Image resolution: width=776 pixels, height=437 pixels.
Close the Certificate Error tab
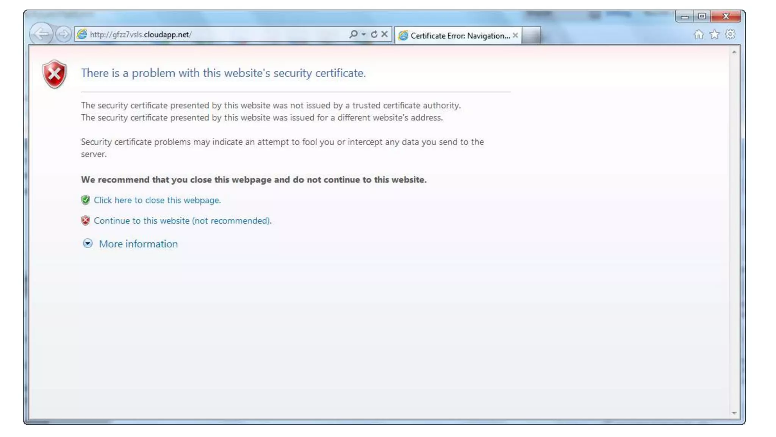515,35
